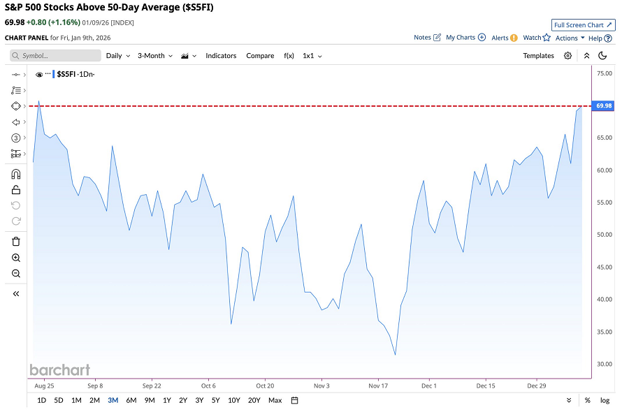The width and height of the screenshot is (622, 412).
Task: Open the line drawing tools icon
Action: pos(16,75)
